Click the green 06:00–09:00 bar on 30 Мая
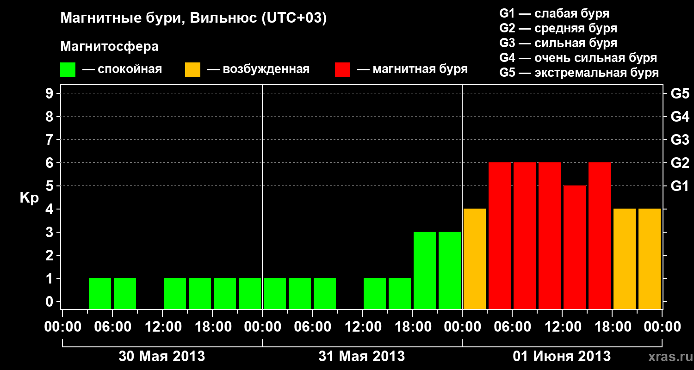 click(125, 294)
